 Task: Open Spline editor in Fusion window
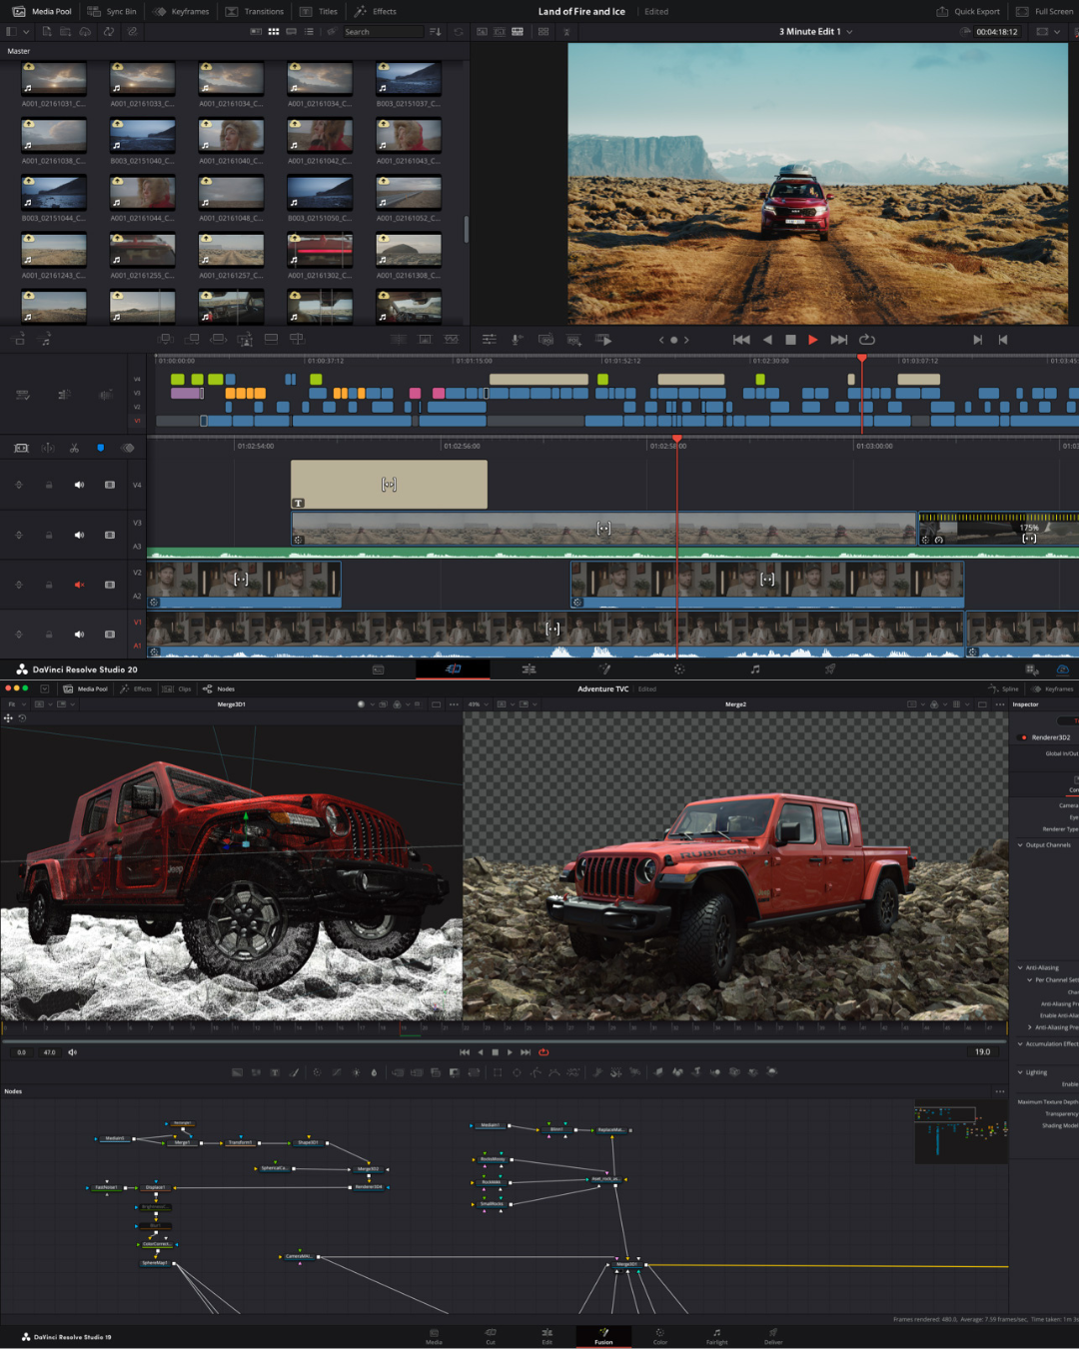(x=1004, y=688)
